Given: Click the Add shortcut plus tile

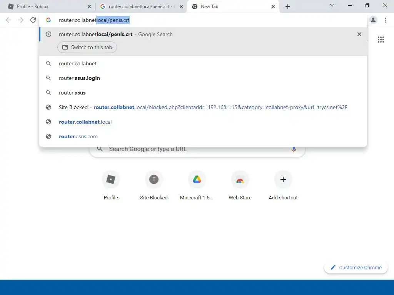Looking at the screenshot, I should pyautogui.click(x=283, y=186).
